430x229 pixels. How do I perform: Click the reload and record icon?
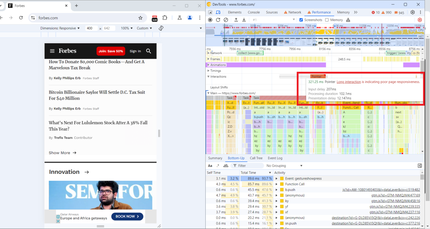[x=218, y=20]
